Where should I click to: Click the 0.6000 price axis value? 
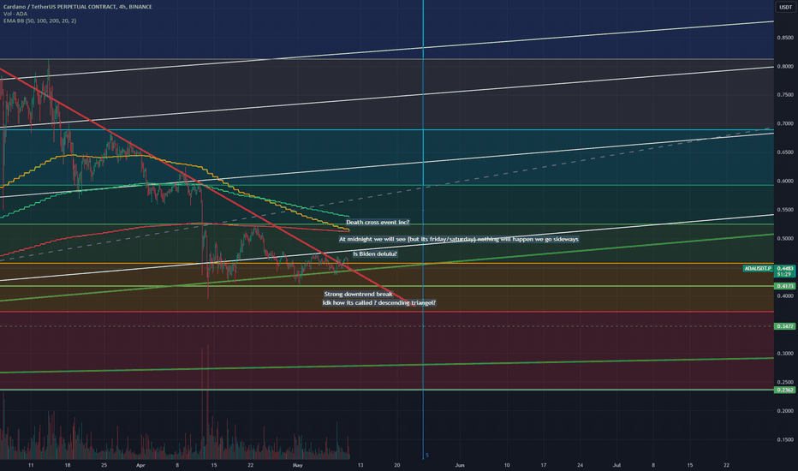tap(785, 182)
